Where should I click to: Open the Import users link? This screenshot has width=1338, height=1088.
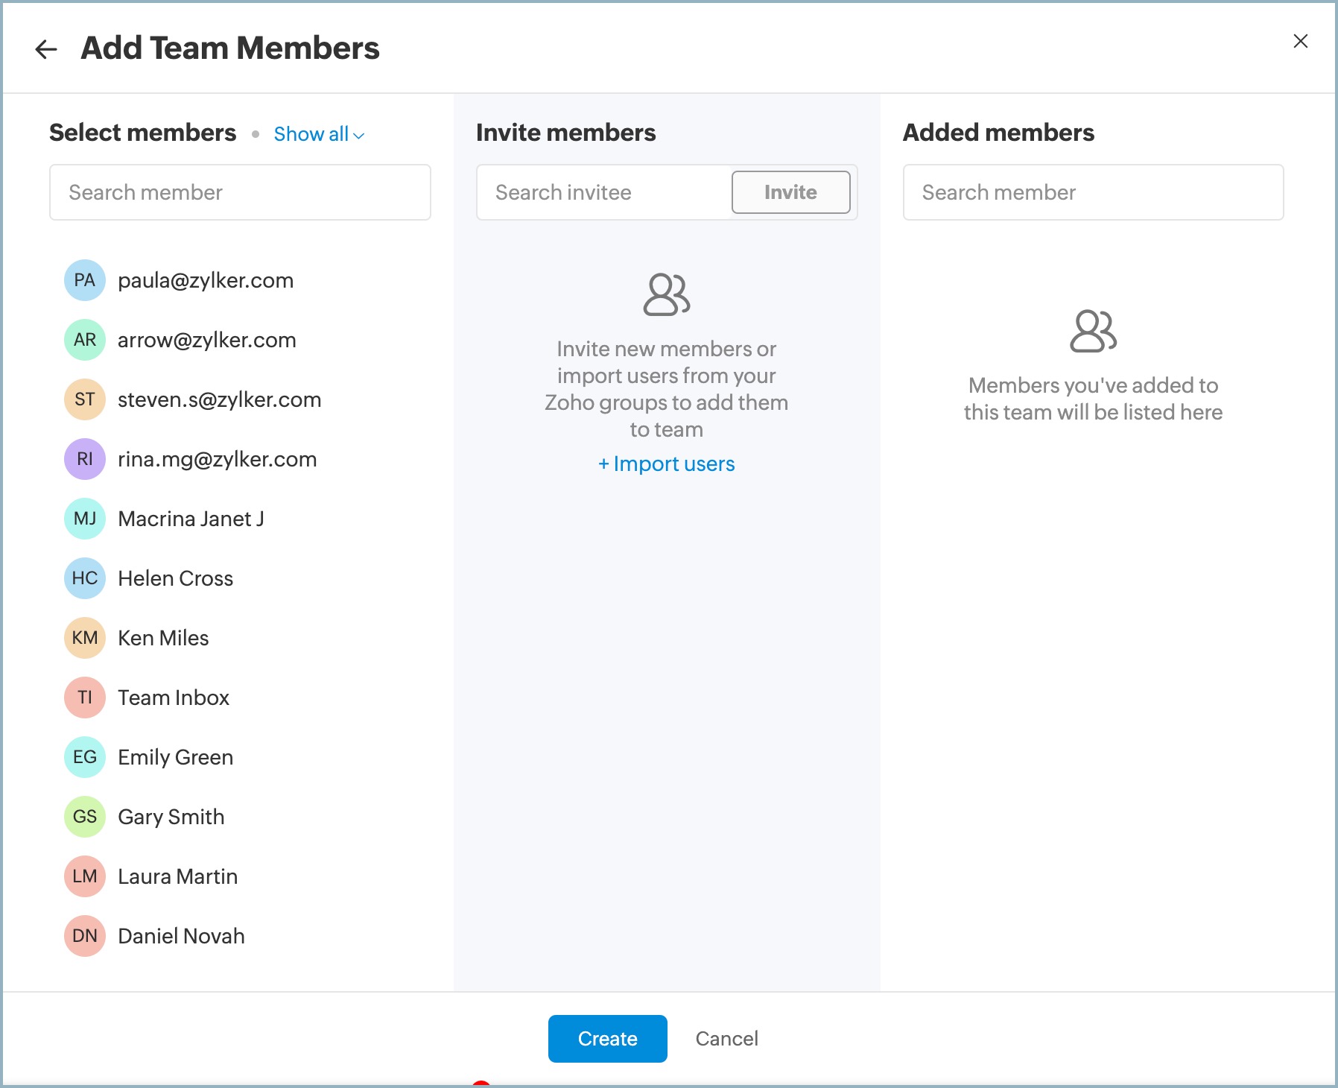click(667, 464)
